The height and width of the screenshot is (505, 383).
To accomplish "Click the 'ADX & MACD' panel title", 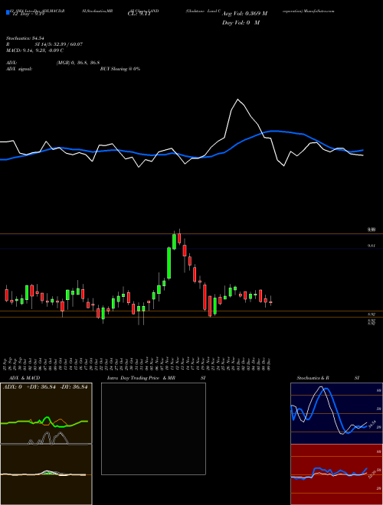I will pos(25,378).
